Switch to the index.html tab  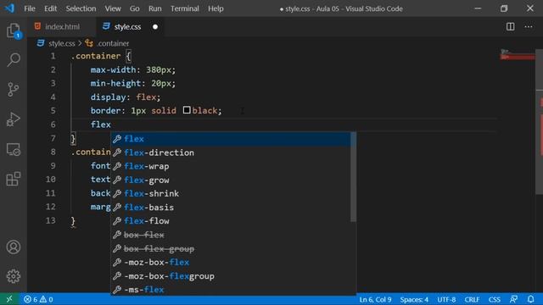[x=62, y=26]
